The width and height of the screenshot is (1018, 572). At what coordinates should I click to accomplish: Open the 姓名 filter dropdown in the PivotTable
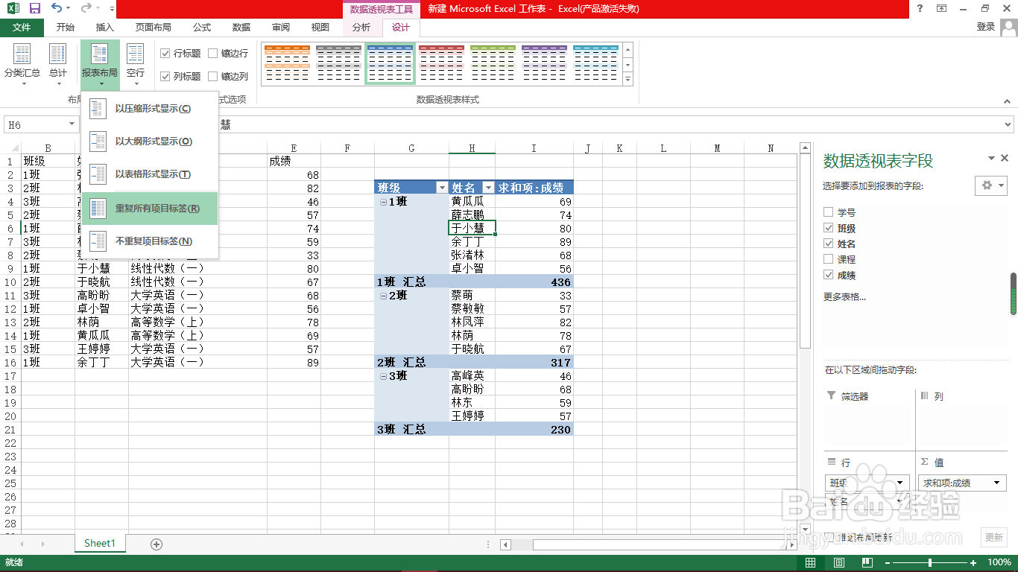click(x=488, y=188)
